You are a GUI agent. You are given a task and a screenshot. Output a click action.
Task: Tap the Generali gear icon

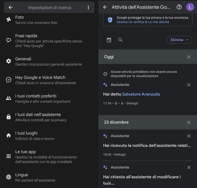pyautogui.click(x=8, y=61)
